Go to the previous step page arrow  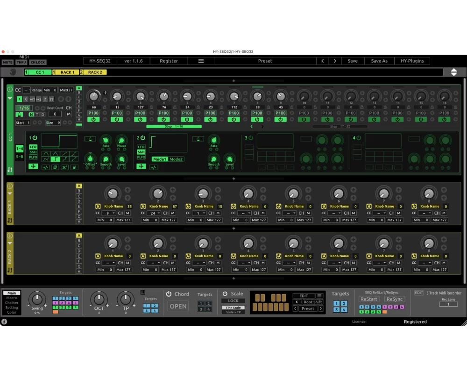(x=252, y=126)
